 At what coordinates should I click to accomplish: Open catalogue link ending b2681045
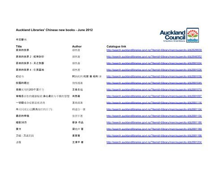coord(154,83)
